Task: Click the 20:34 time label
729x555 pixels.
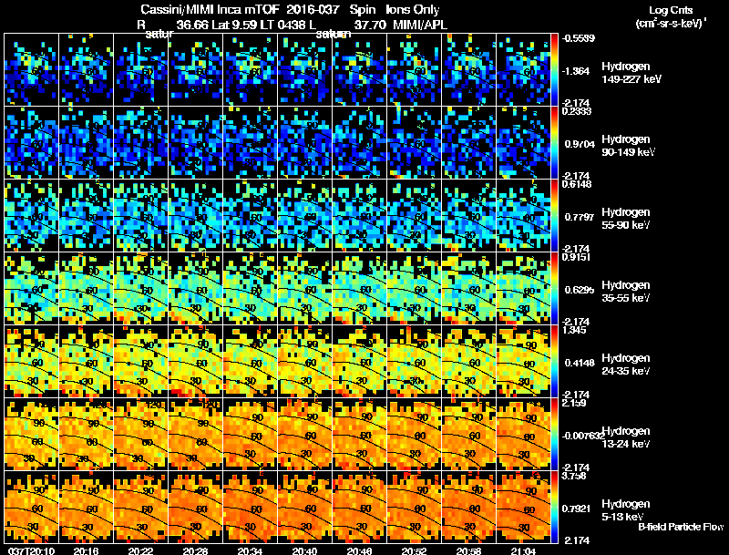Action: coord(250,550)
